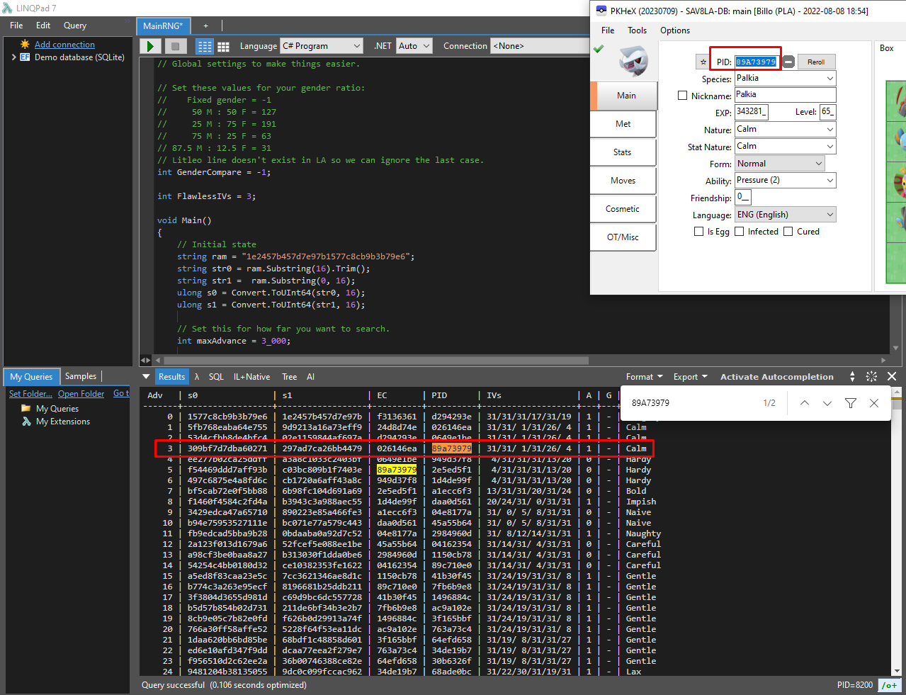Open the Nature Calm dropdown
906x695 pixels.
[785, 130]
